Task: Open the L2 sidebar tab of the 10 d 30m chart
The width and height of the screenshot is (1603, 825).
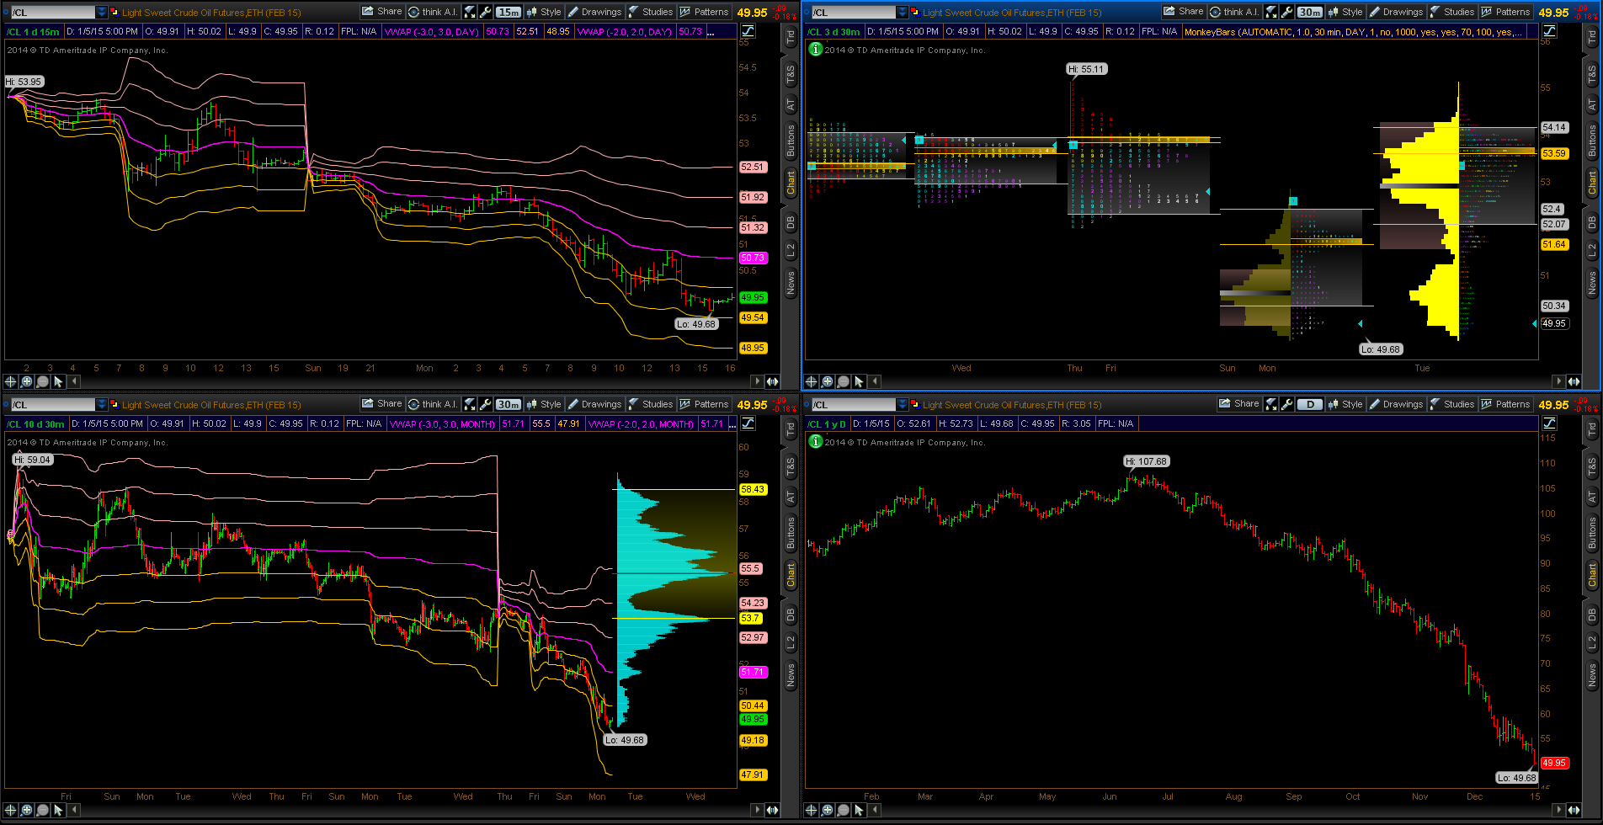Action: (791, 642)
